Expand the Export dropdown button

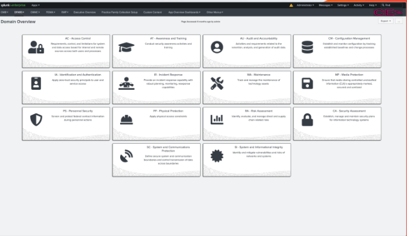386,21
